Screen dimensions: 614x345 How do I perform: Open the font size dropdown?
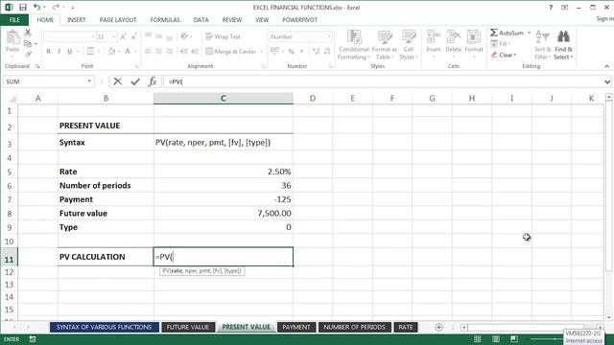click(x=113, y=36)
